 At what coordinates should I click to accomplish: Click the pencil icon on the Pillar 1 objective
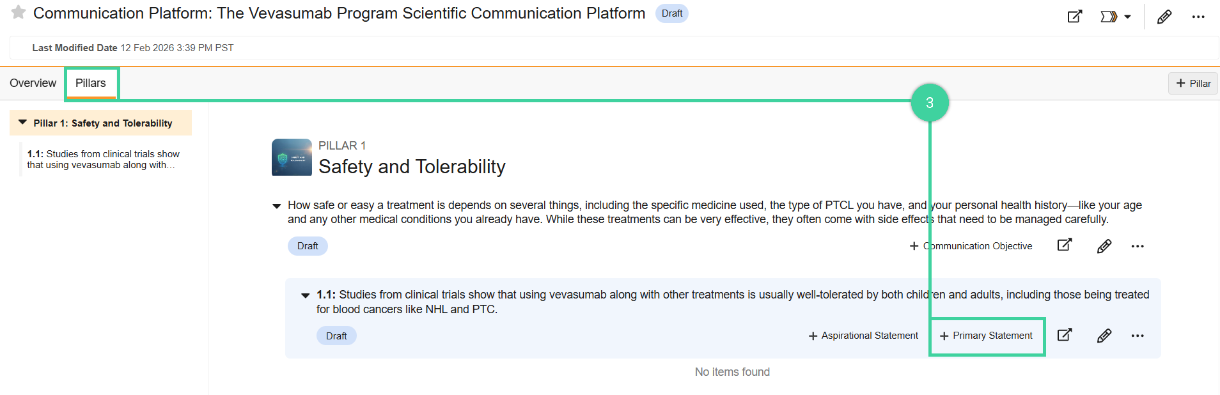point(1104,245)
